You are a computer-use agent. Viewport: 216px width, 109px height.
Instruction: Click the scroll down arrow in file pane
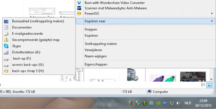pos(211,79)
